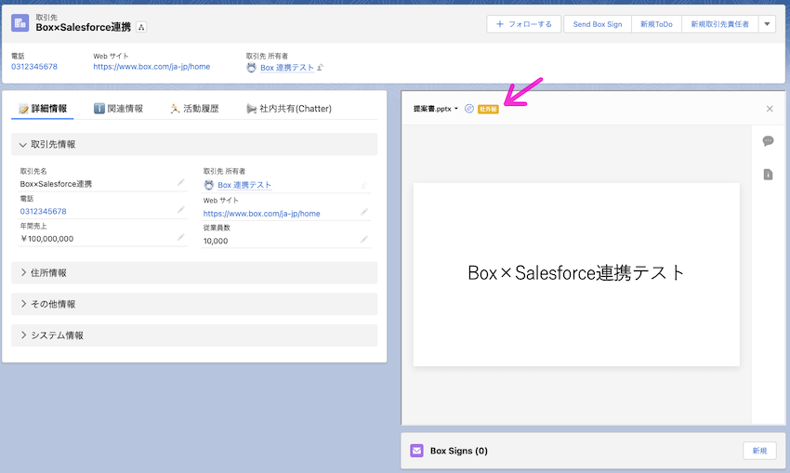Open the more actions dropdown arrow
This screenshot has width=790, height=473.
point(768,24)
